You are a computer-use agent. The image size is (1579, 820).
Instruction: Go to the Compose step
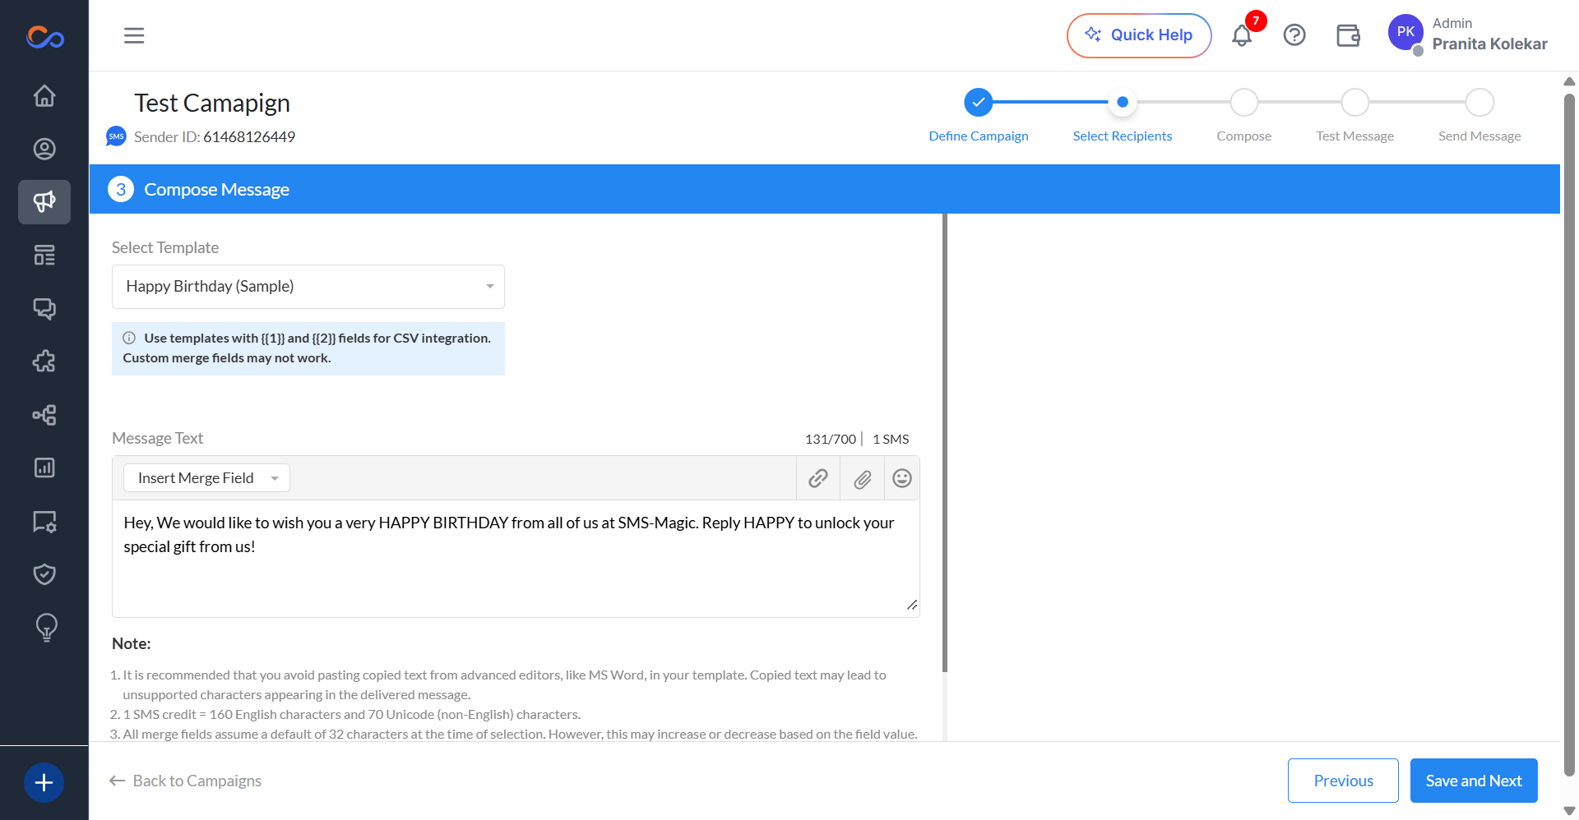coord(1244,115)
